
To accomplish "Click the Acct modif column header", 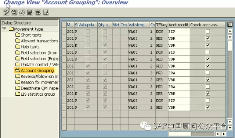I will pyautogui.click(x=179, y=25).
